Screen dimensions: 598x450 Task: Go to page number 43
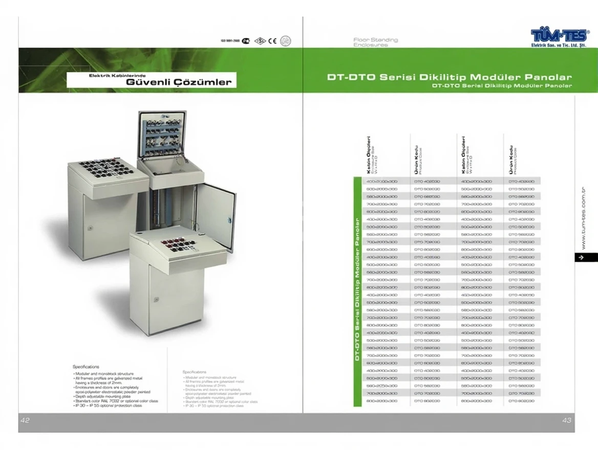[x=566, y=420]
